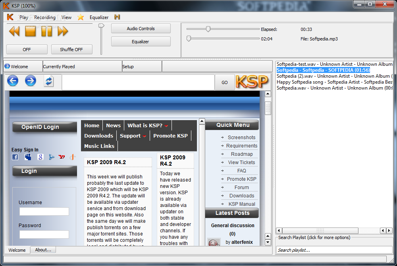Image resolution: width=397 pixels, height=266 pixels.
Task: Open Requirements in Quick Menu
Action: click(x=241, y=145)
